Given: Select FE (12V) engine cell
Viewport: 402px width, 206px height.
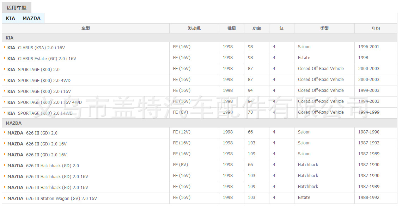Looking at the screenshot, I should [x=182, y=132].
